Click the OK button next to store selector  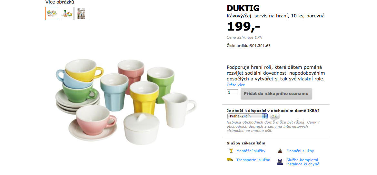point(274,116)
